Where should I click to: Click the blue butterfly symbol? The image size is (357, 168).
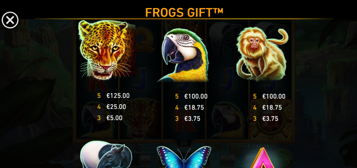tap(184, 157)
